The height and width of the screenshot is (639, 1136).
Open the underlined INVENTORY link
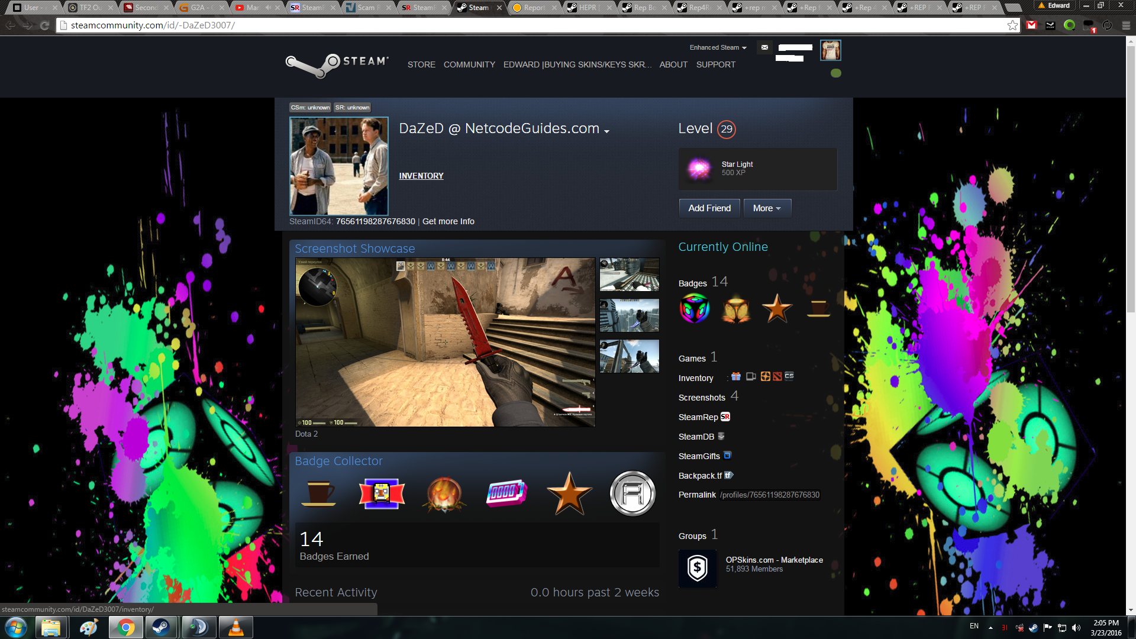point(421,176)
